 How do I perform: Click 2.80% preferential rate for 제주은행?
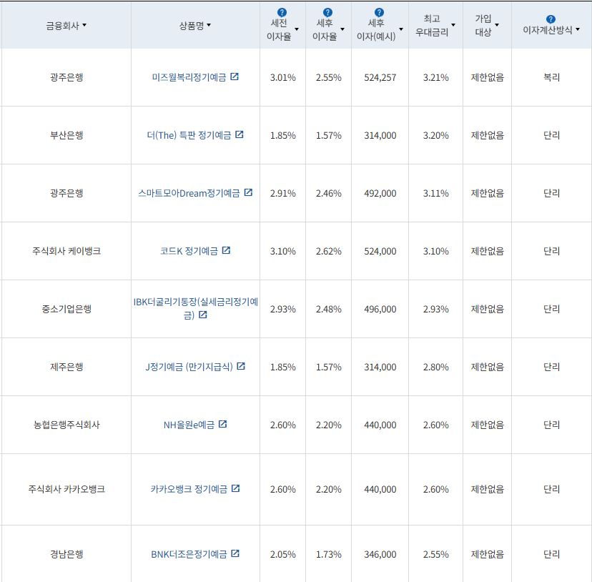point(435,367)
